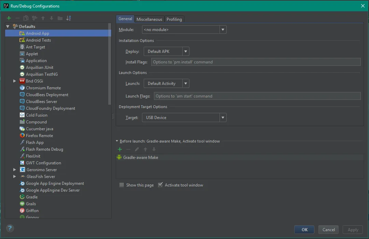Click the Firefox Remote icon
The height and width of the screenshot is (239, 369).
click(22, 135)
